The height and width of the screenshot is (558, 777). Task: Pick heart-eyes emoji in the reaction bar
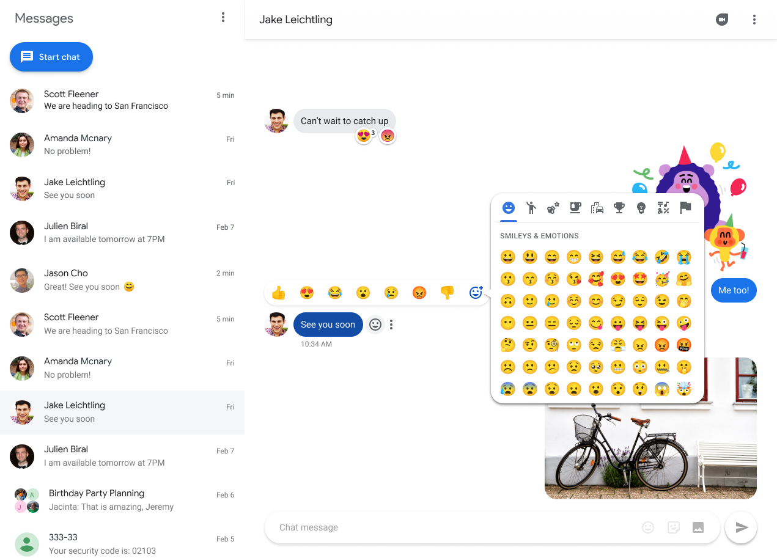(x=307, y=293)
